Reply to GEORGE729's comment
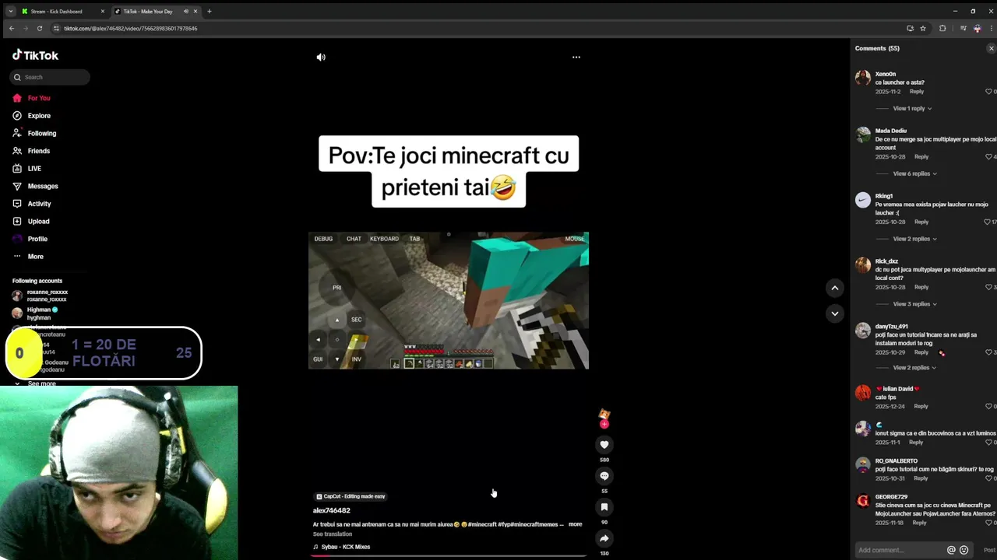The width and height of the screenshot is (997, 560). tap(919, 523)
